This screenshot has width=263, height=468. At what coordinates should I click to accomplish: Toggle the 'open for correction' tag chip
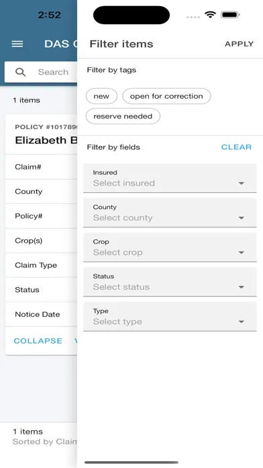click(x=166, y=96)
